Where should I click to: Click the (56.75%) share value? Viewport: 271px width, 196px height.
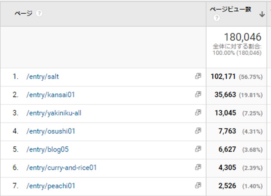tap(251, 77)
